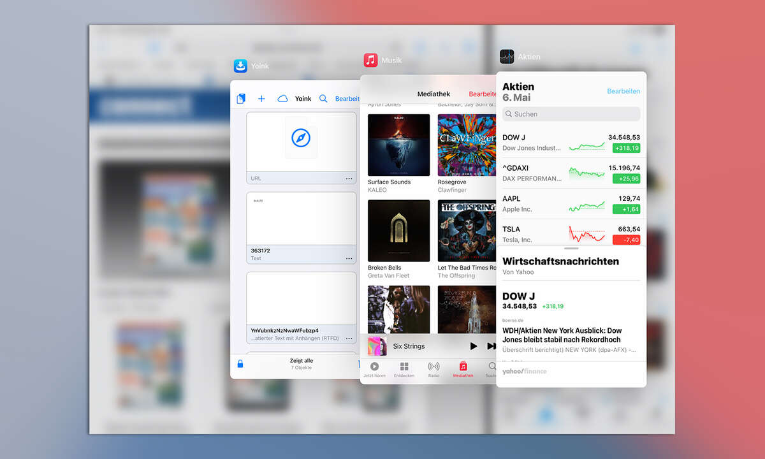Image resolution: width=765 pixels, height=459 pixels.
Task: Click the Mediathek title in Musik
Action: [x=433, y=94]
